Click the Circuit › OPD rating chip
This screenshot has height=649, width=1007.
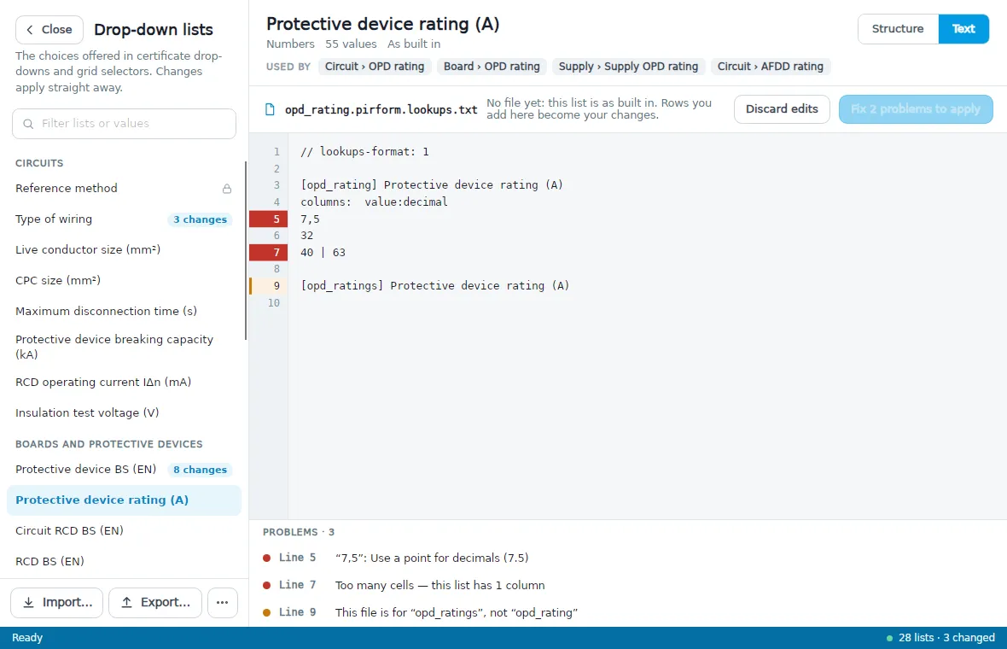tap(375, 67)
